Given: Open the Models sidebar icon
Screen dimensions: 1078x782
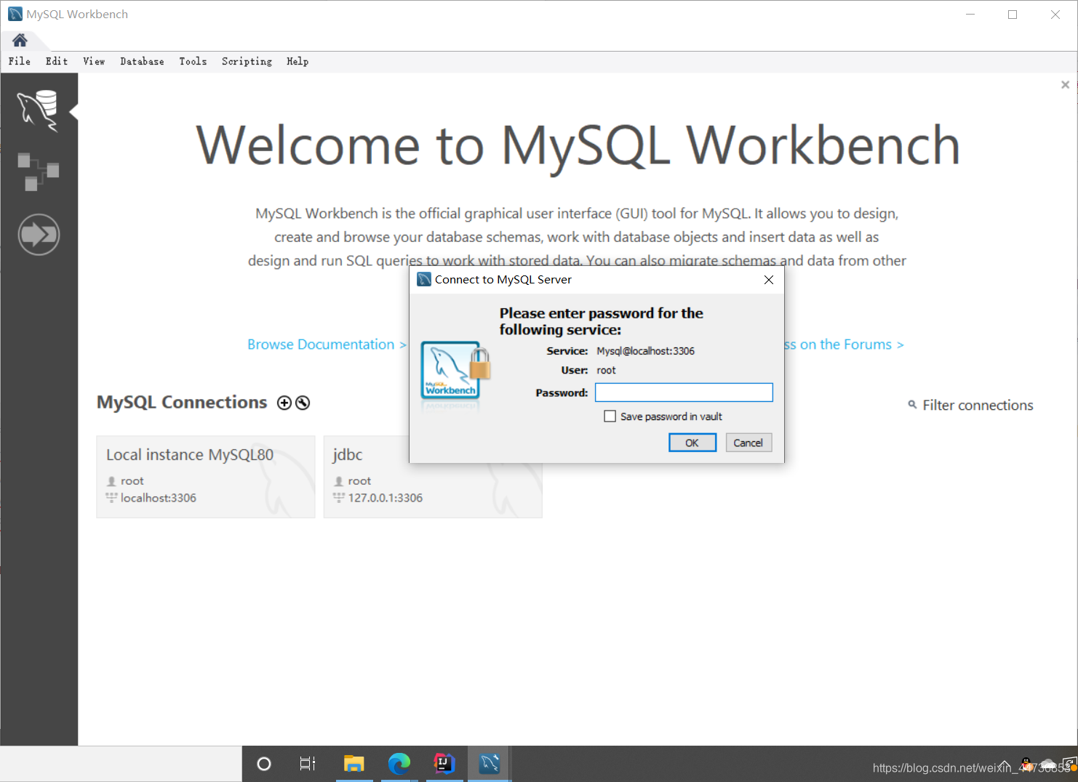Looking at the screenshot, I should (38, 172).
